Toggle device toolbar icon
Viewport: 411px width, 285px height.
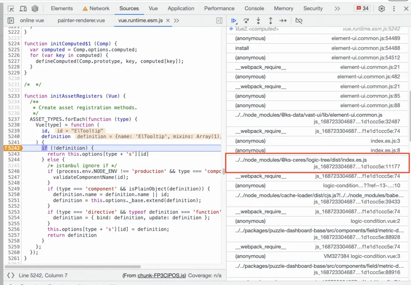point(23,9)
